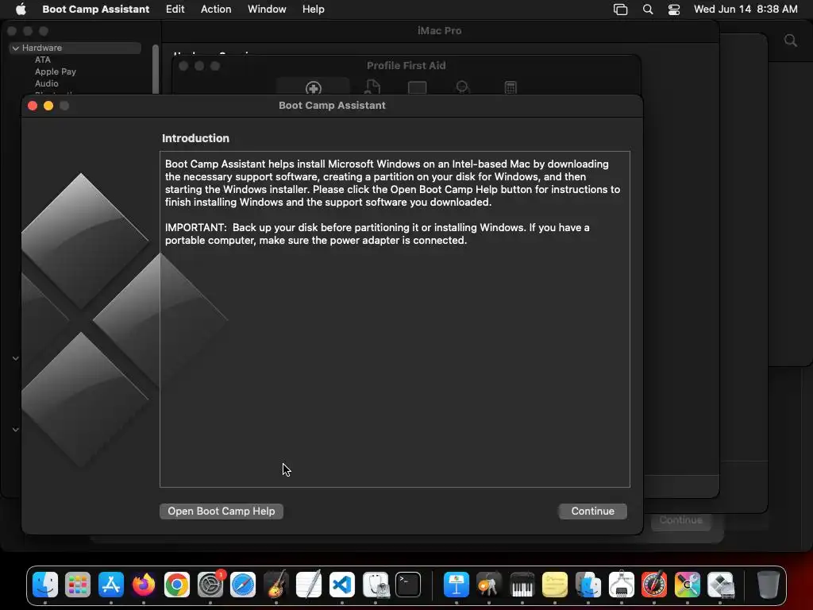Select ATA in System Information sidebar
The height and width of the screenshot is (610, 813).
coord(43,60)
